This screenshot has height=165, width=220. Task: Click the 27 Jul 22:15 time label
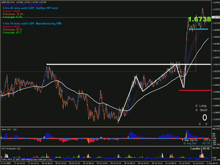pyautogui.click(x=33, y=163)
